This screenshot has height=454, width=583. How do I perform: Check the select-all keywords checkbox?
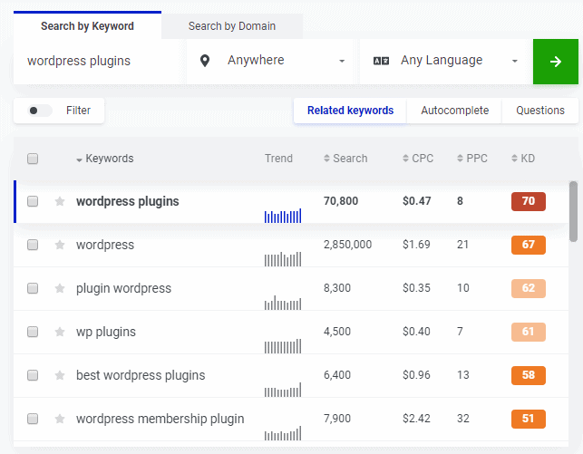coord(33,159)
